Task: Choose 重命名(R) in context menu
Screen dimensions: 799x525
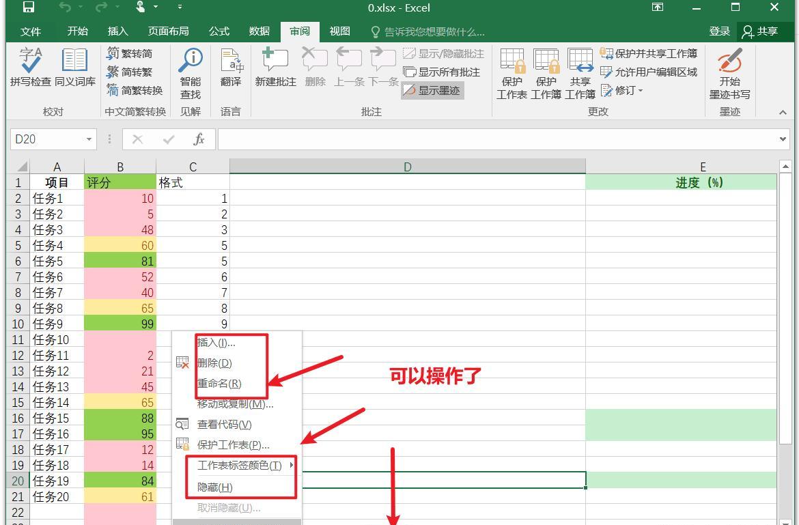Action: pyautogui.click(x=238, y=384)
